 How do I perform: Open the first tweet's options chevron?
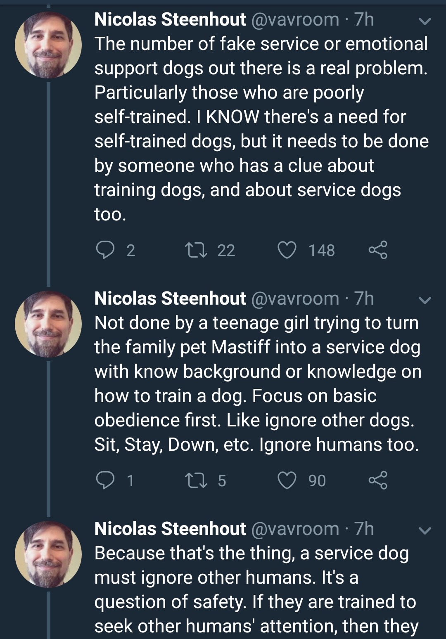coord(425,21)
